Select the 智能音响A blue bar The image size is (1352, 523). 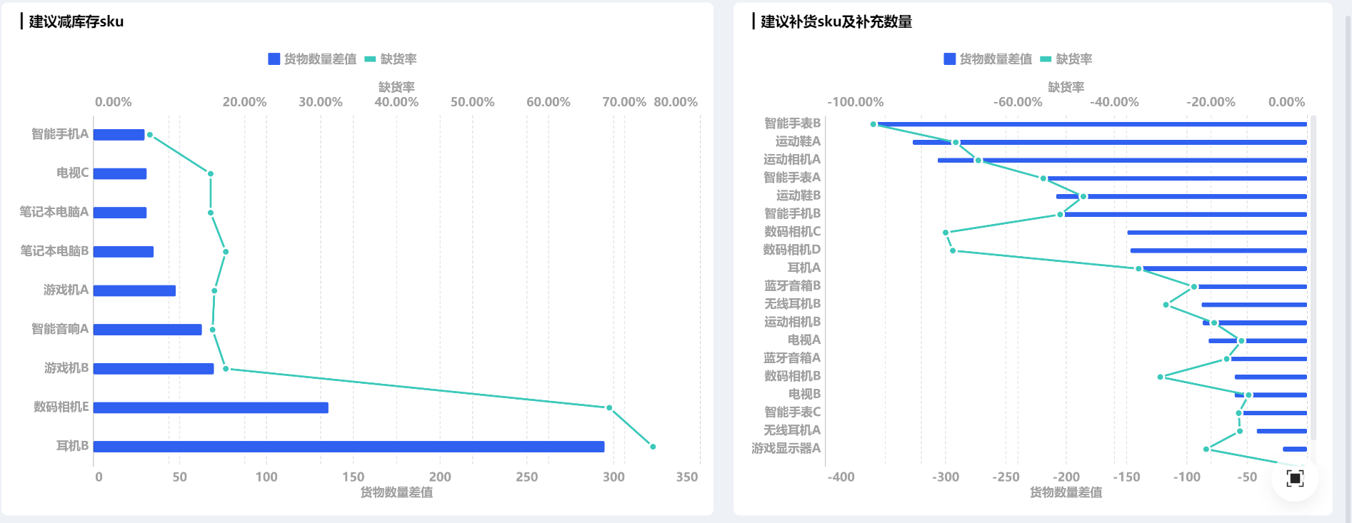point(147,330)
